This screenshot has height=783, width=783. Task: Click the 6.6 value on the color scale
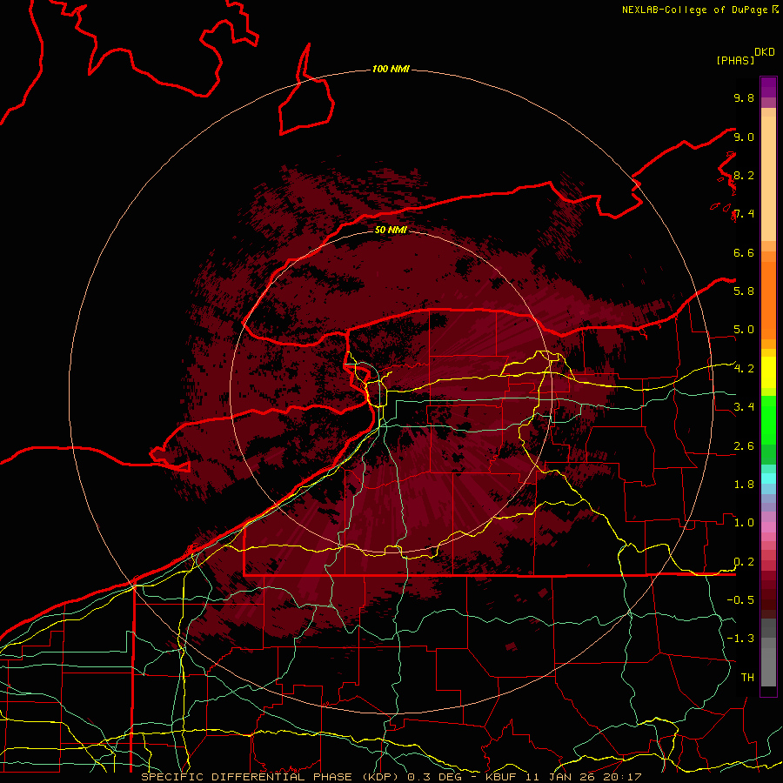point(744,252)
